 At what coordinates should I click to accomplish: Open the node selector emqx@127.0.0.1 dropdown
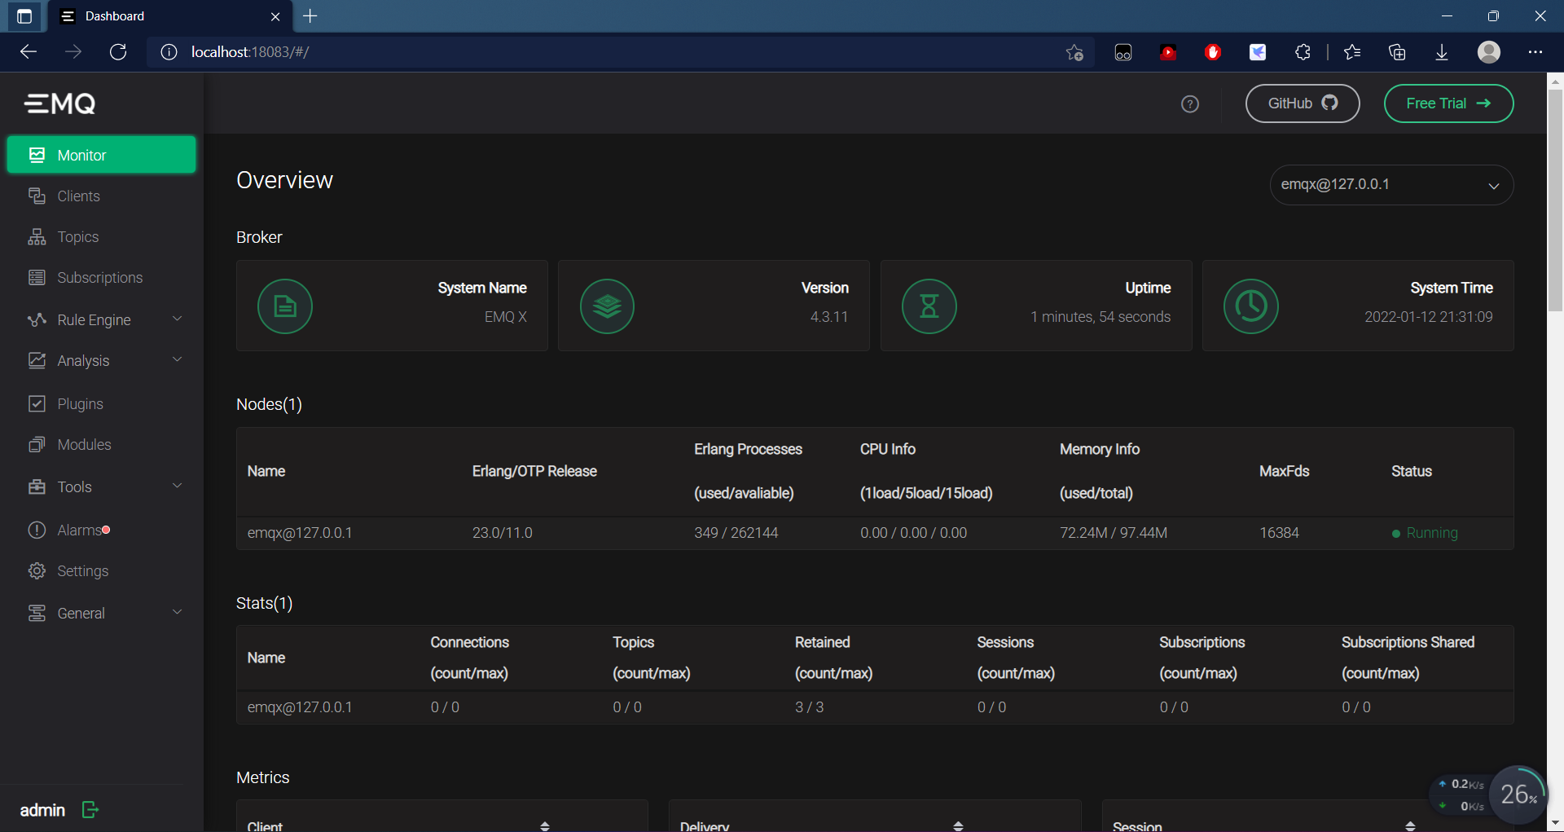click(x=1391, y=185)
